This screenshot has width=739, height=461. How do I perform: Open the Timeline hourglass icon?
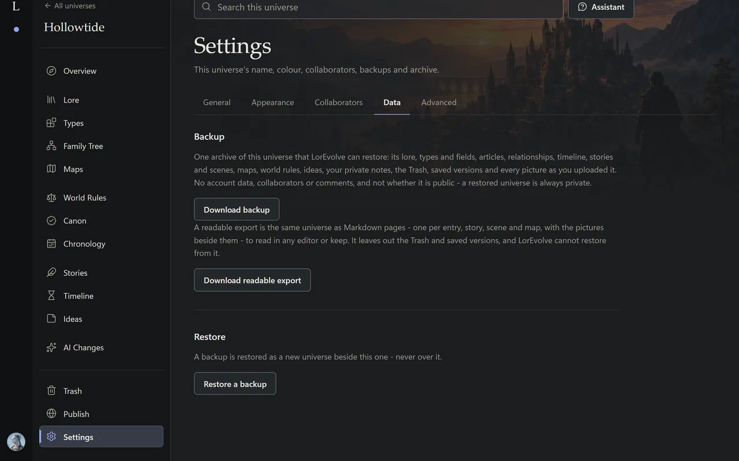(x=51, y=296)
